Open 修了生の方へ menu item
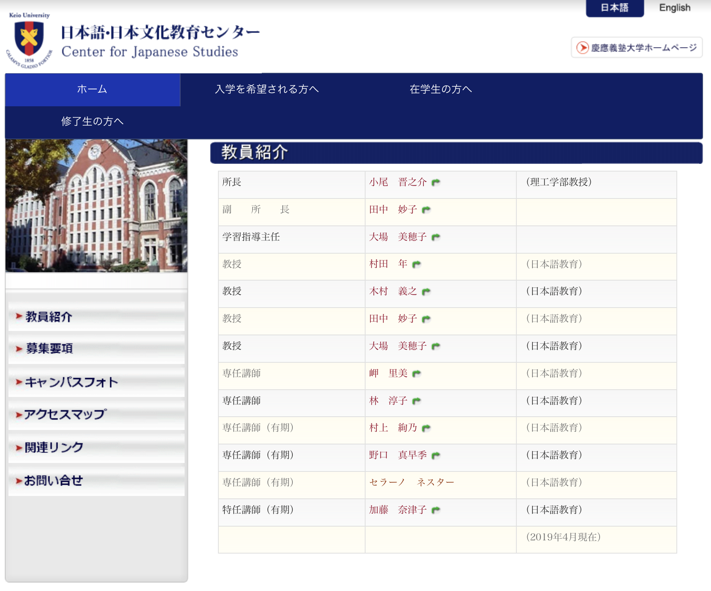 coord(92,122)
